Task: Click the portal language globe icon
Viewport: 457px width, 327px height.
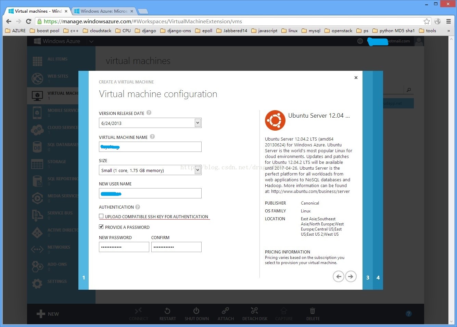Action: [360, 41]
